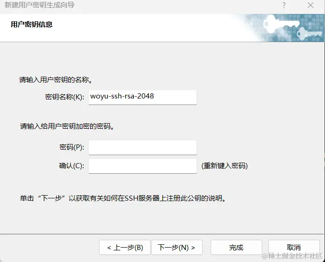Viewport: 325px width, 262px height.
Task: Go back with the 上一步(B) button
Action: [125, 247]
